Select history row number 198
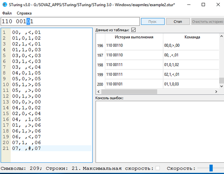224x174 pixels. click(100, 65)
